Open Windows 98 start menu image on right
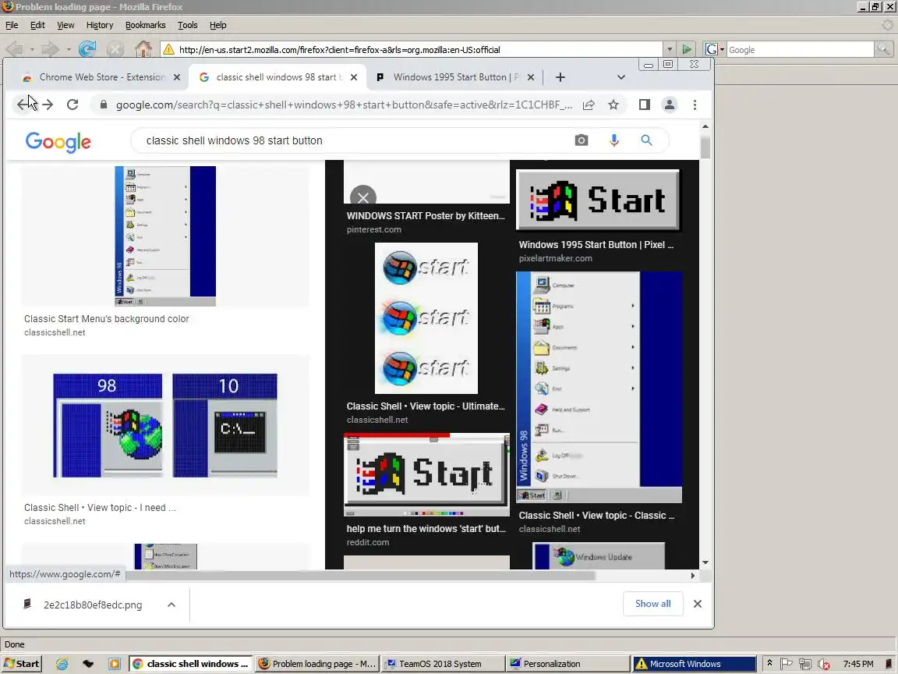The image size is (898, 674). [599, 387]
